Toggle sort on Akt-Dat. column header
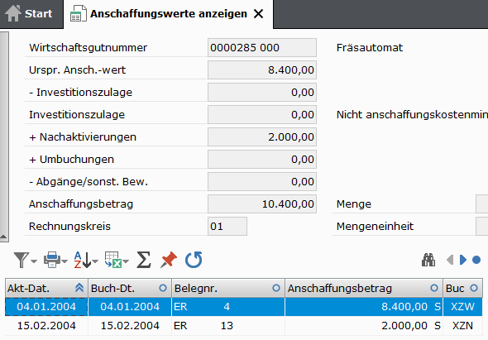This screenshot has width=488, height=340. [x=46, y=289]
